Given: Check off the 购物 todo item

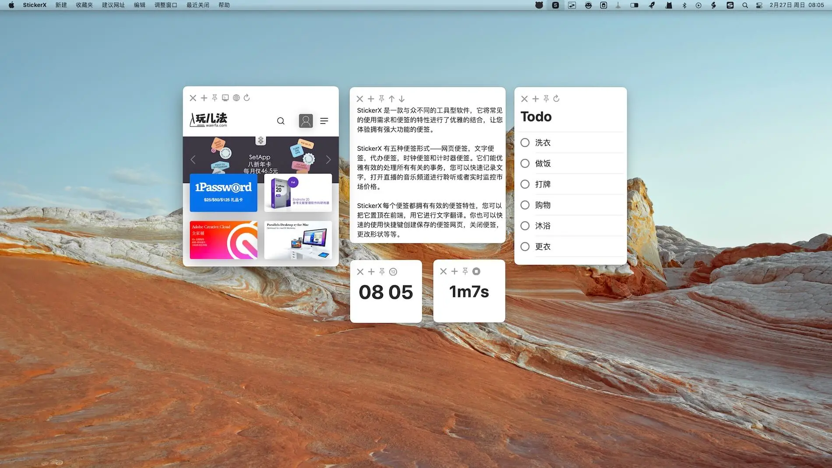Looking at the screenshot, I should 525,205.
